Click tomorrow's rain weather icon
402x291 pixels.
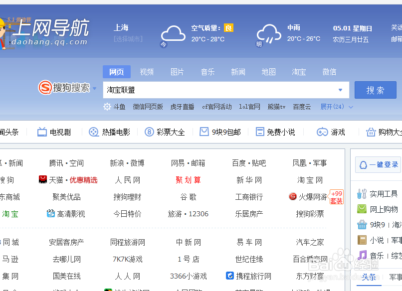point(269,34)
